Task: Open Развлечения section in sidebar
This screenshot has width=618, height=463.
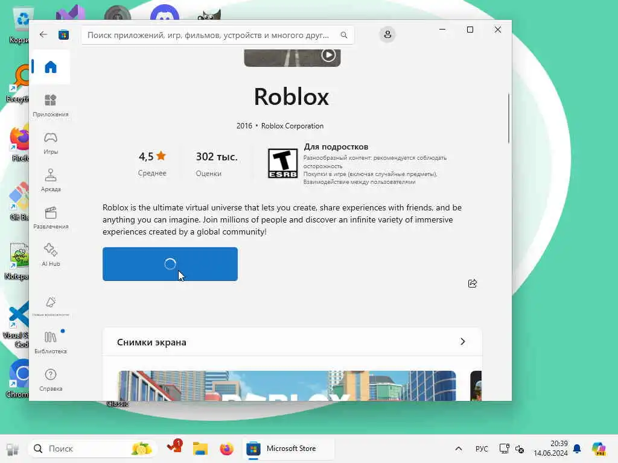Action: [51, 218]
